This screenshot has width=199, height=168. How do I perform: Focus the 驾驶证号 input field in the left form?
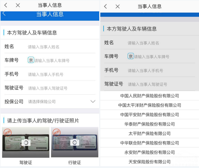click(x=62, y=88)
